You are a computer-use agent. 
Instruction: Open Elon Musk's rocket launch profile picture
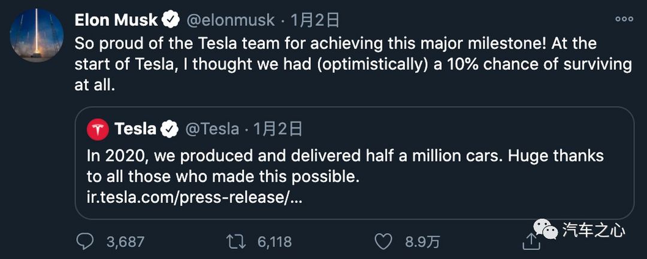click(x=37, y=35)
